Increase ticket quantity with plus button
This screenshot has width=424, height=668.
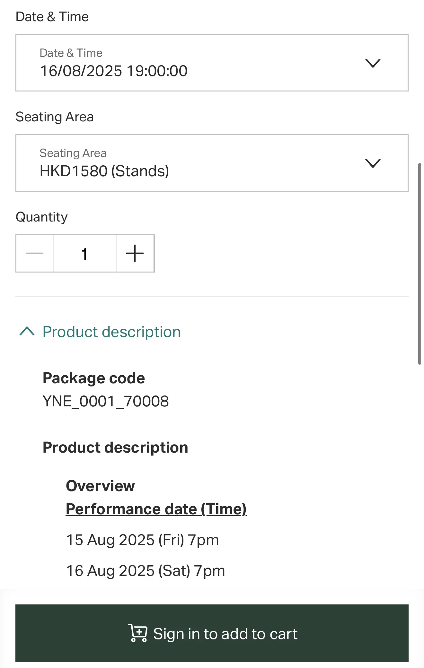(135, 253)
